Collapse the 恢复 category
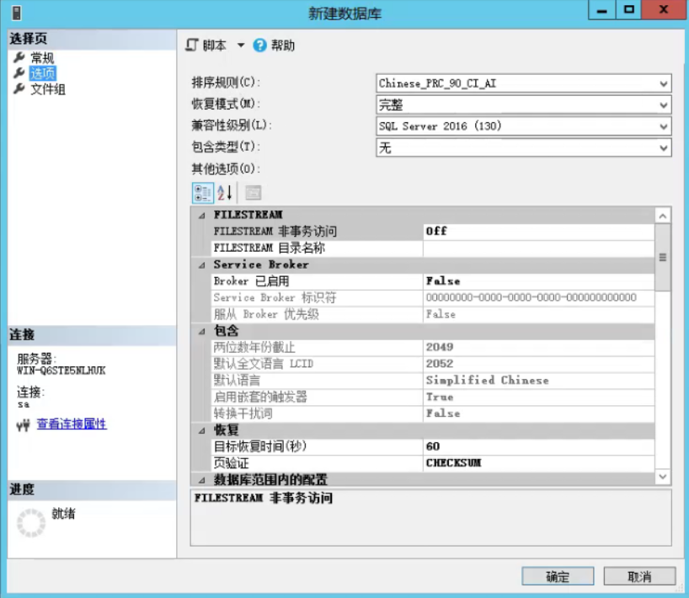The width and height of the screenshot is (689, 598). [x=201, y=430]
